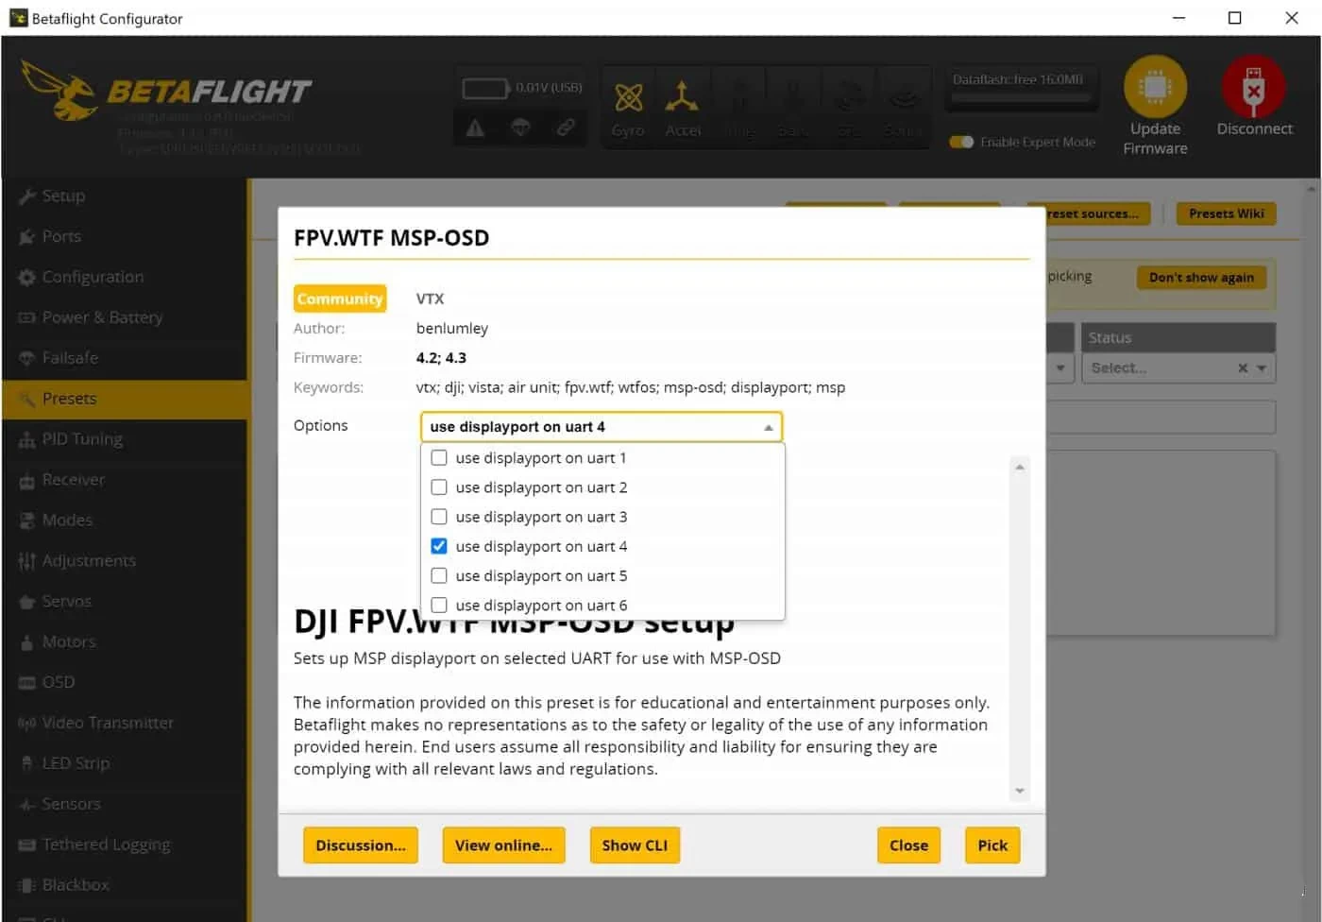This screenshot has height=922, width=1322.
Task: Click the Dataflash free space bar
Action: click(x=1021, y=97)
